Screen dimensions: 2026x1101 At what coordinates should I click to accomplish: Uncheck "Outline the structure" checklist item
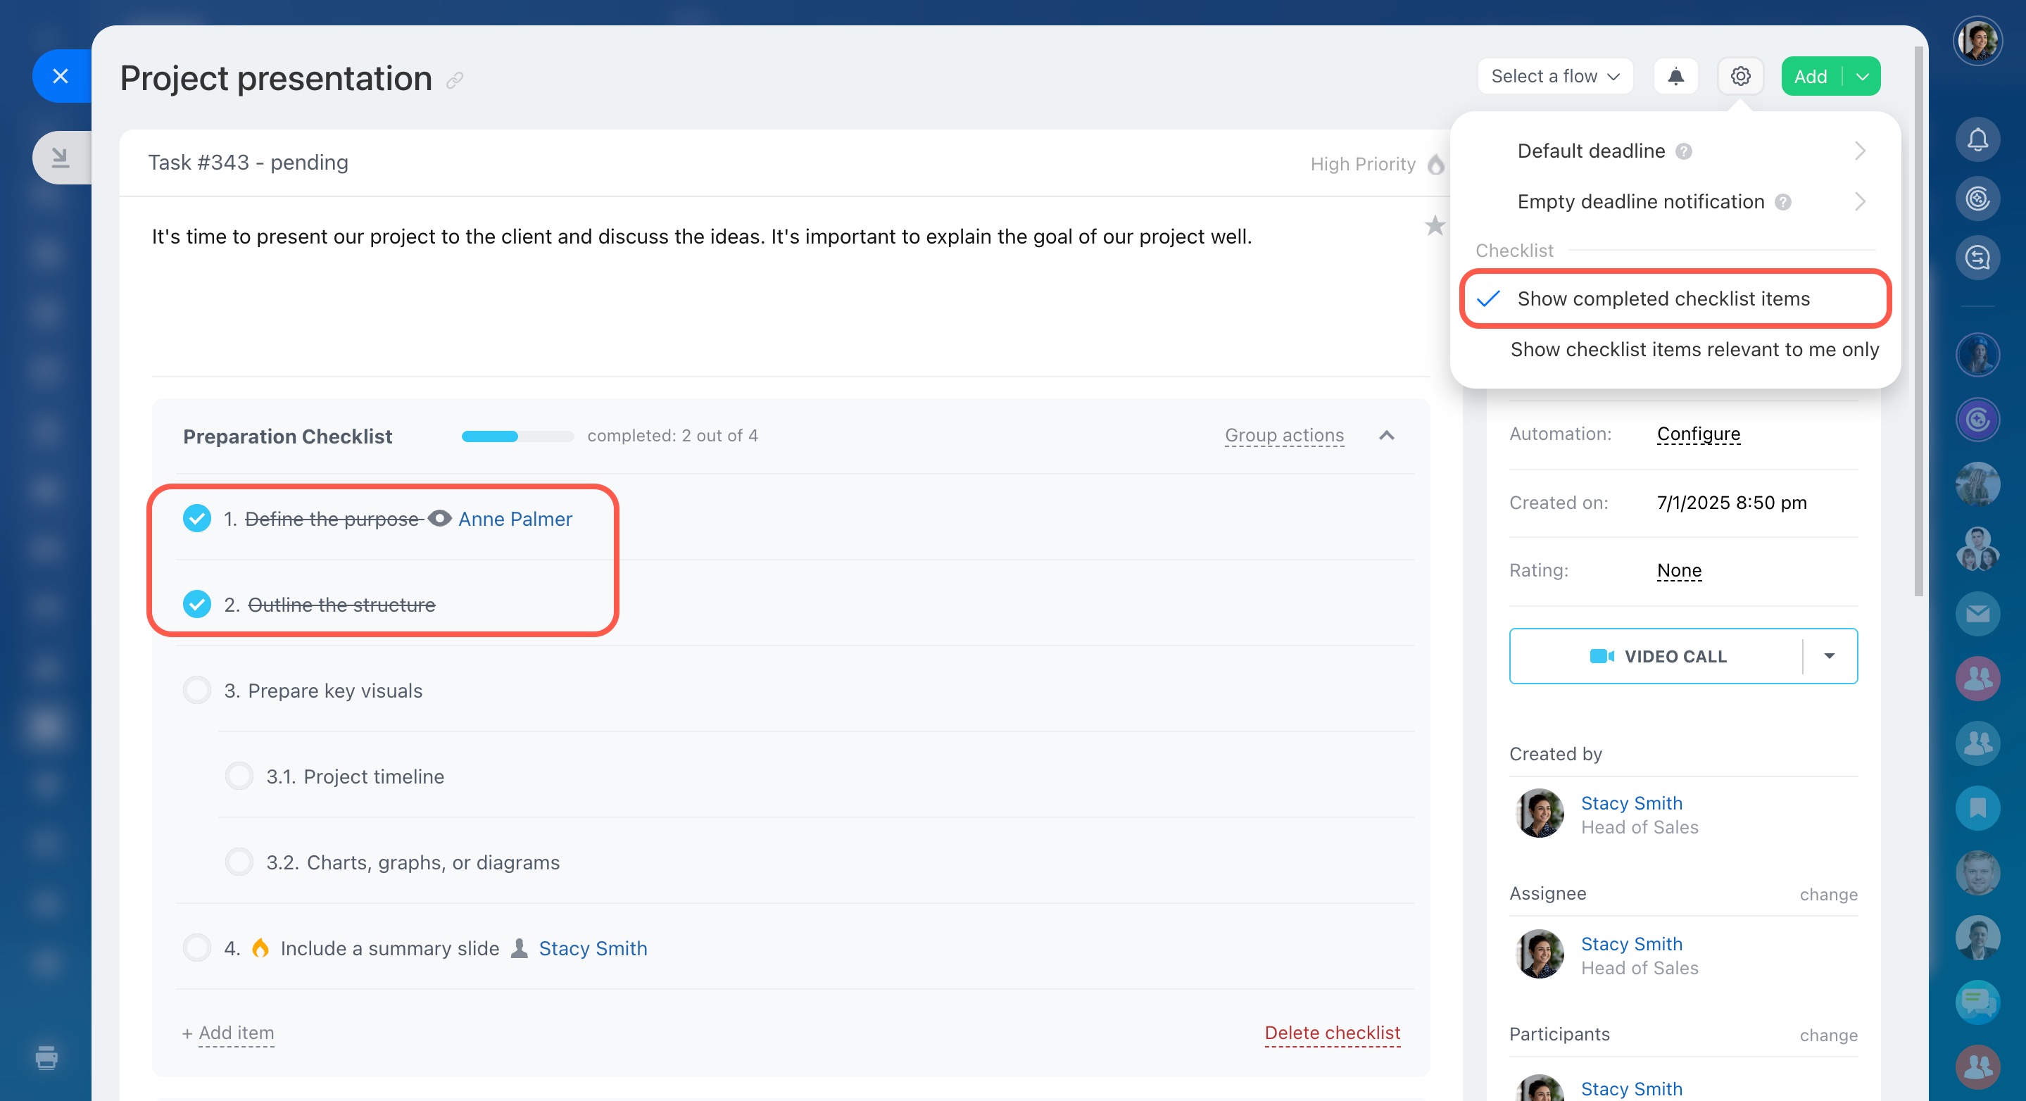pyautogui.click(x=196, y=605)
